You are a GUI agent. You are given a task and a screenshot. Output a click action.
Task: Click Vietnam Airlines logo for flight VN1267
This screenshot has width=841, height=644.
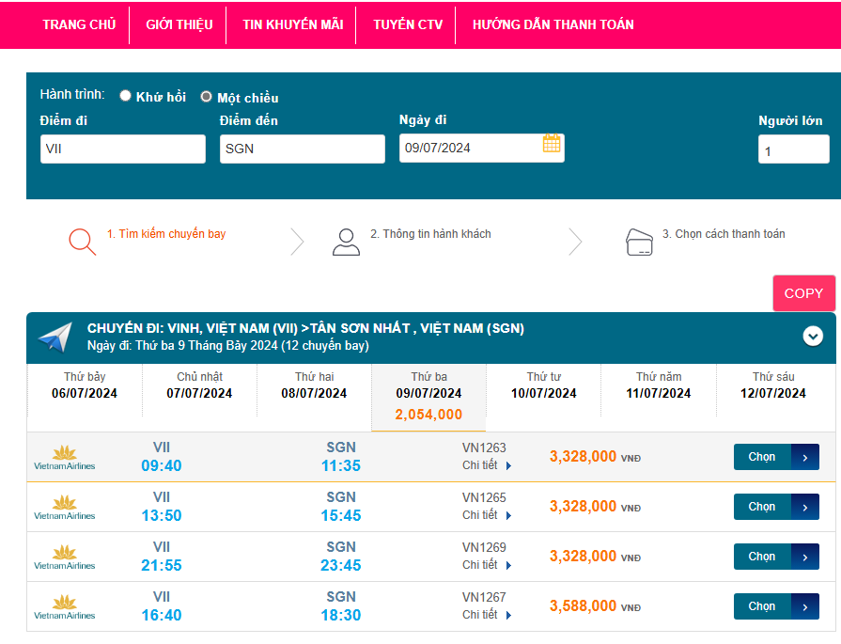(x=64, y=606)
